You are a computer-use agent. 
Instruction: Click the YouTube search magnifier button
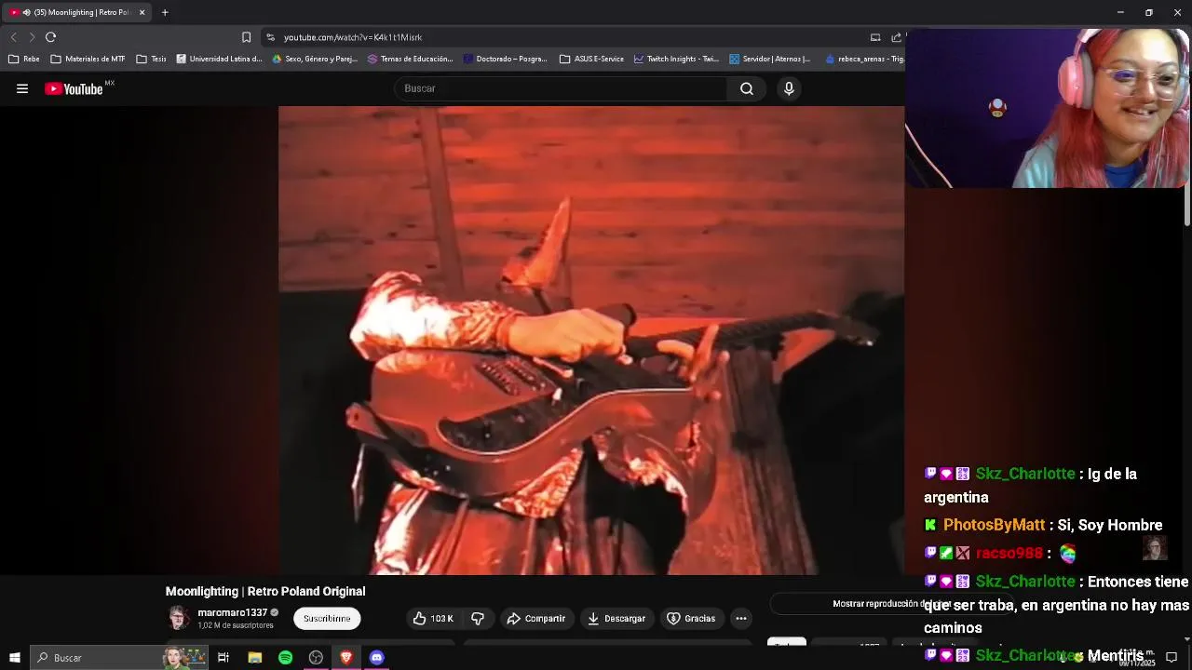(x=746, y=88)
